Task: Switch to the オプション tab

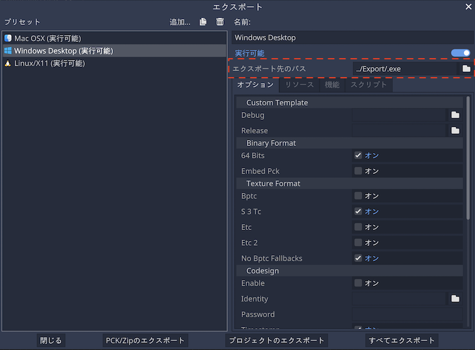Action: point(255,84)
